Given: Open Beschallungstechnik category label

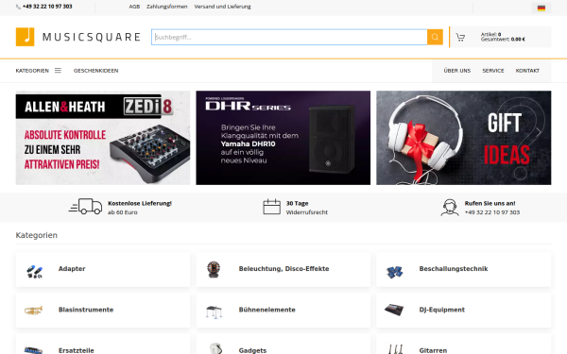Looking at the screenshot, I should pyautogui.click(x=454, y=269).
